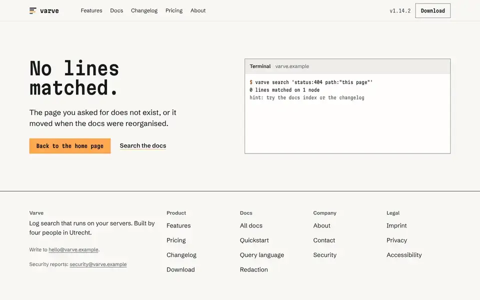Screen dimensions: 480x300
Task: Click the Download button in header
Action: tap(433, 10)
